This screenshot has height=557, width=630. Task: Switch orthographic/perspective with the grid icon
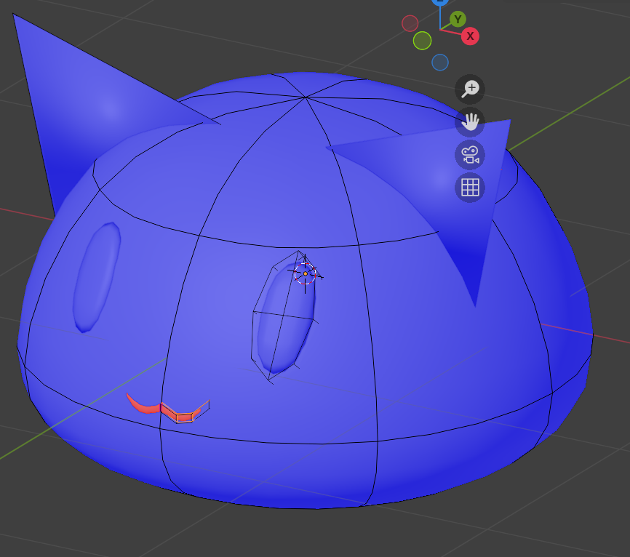[x=470, y=188]
